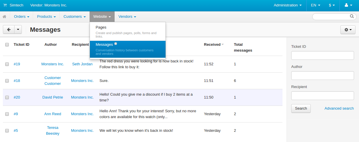Click the shopping cart icon beside Simtech

tap(5, 5)
